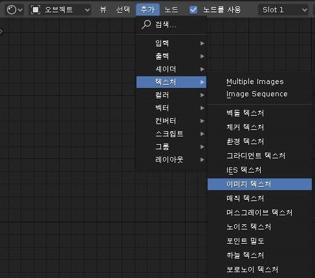Screen dimensions: 315x278
Task: Add a 하늘 텍스처 node
Action: 259,255
